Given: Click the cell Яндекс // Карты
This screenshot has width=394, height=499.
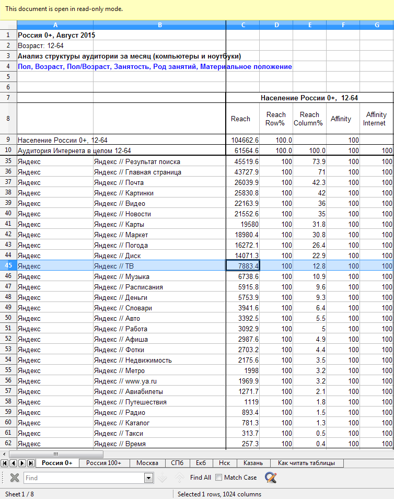Looking at the screenshot, I should (x=159, y=224).
